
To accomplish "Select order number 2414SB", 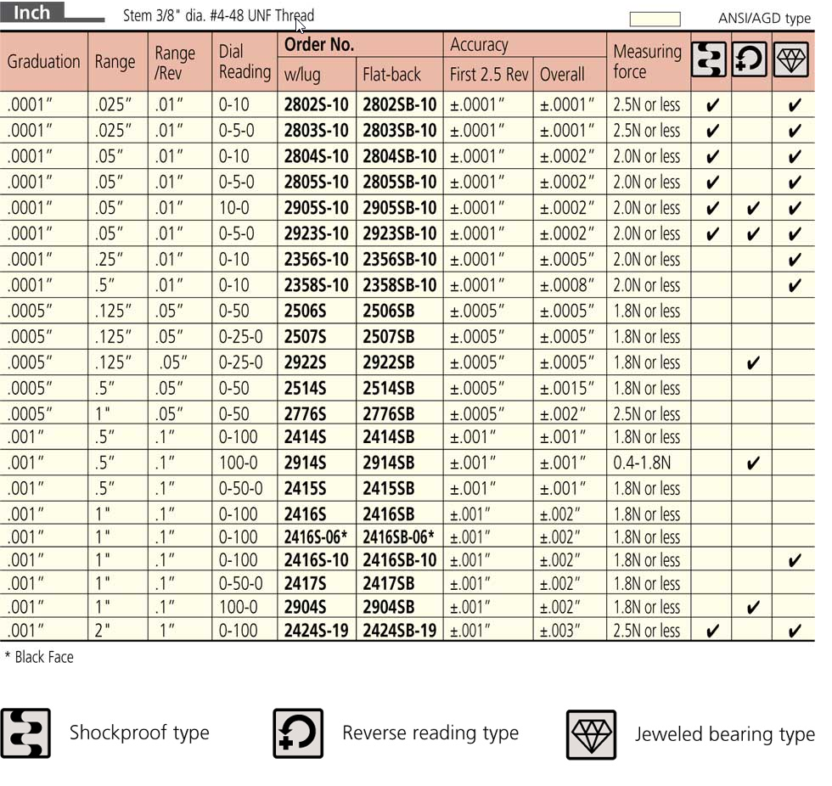I will tap(389, 437).
